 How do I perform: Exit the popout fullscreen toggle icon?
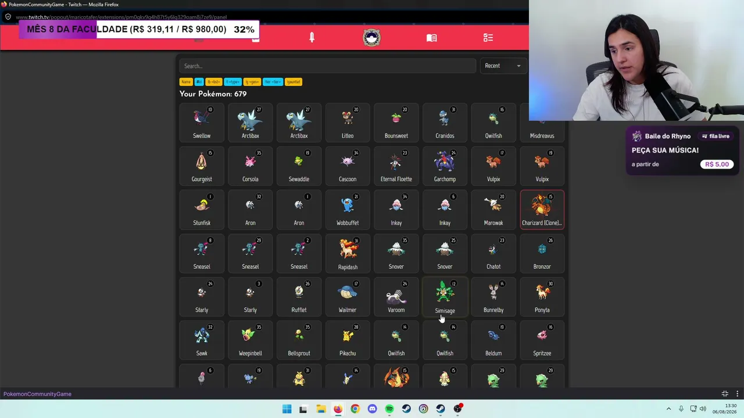(725, 394)
